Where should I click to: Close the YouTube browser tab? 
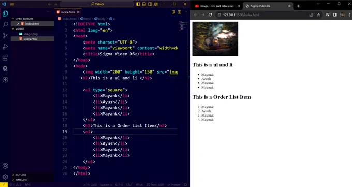click(x=239, y=6)
